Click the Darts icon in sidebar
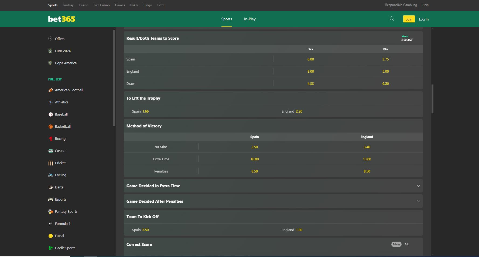479x257 pixels. tap(50, 187)
